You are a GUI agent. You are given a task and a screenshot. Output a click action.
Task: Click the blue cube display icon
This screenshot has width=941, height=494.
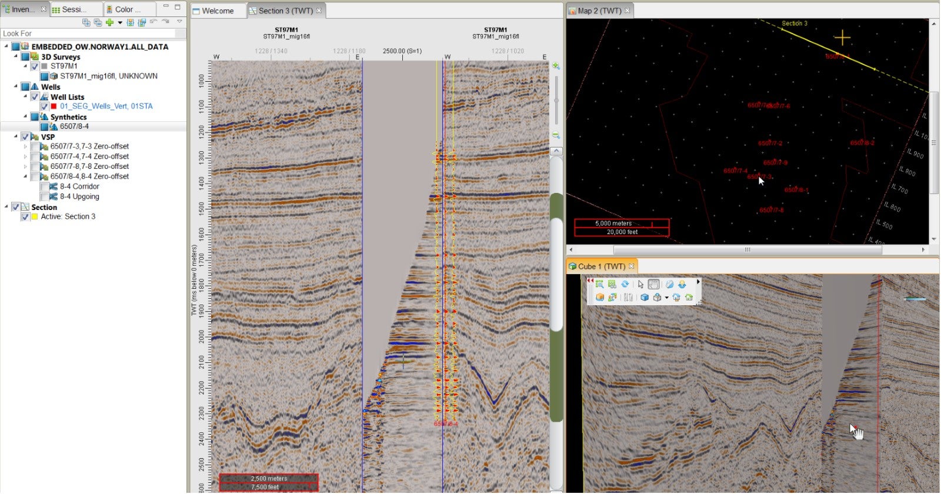645,298
